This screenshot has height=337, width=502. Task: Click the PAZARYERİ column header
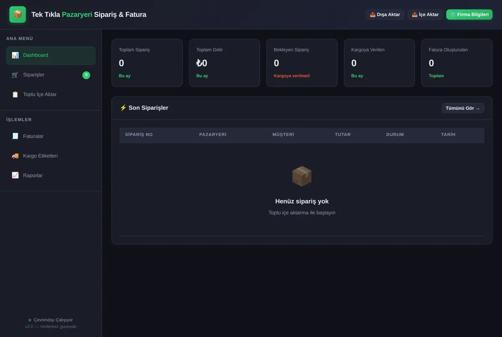(x=213, y=135)
